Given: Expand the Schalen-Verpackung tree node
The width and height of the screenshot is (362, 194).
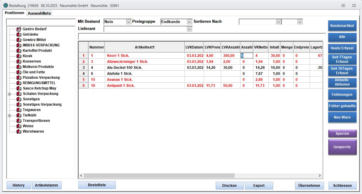Looking at the screenshot, I should (x=10, y=94).
